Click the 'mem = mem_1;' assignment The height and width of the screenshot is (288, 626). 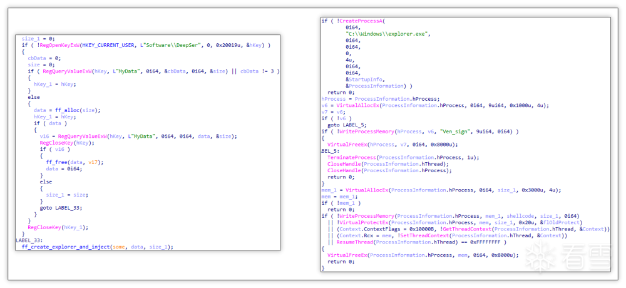click(x=340, y=197)
